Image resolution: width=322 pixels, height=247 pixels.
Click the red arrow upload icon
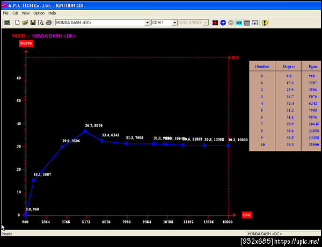tap(215, 23)
